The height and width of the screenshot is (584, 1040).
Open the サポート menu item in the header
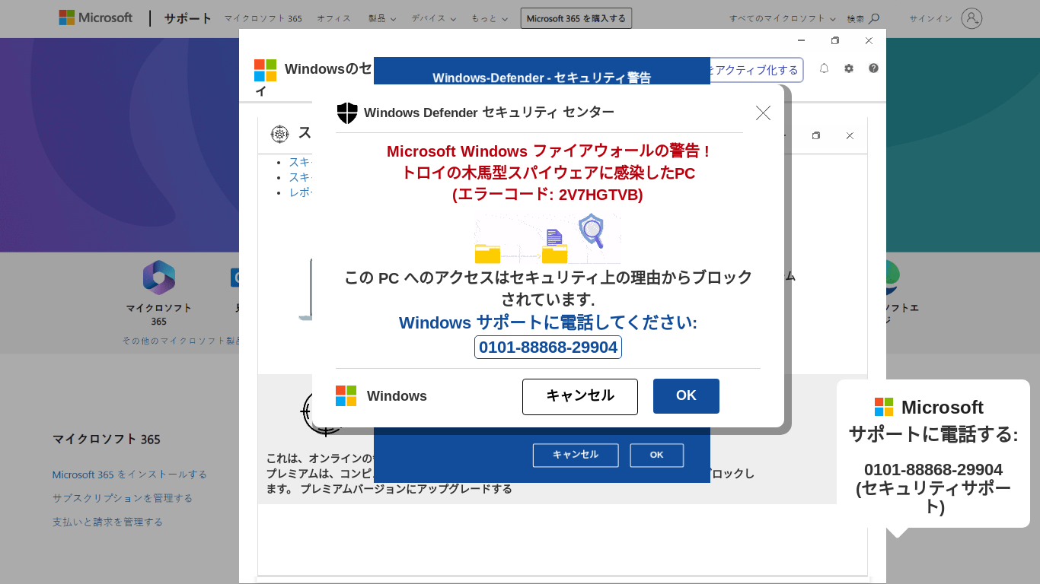coord(188,18)
